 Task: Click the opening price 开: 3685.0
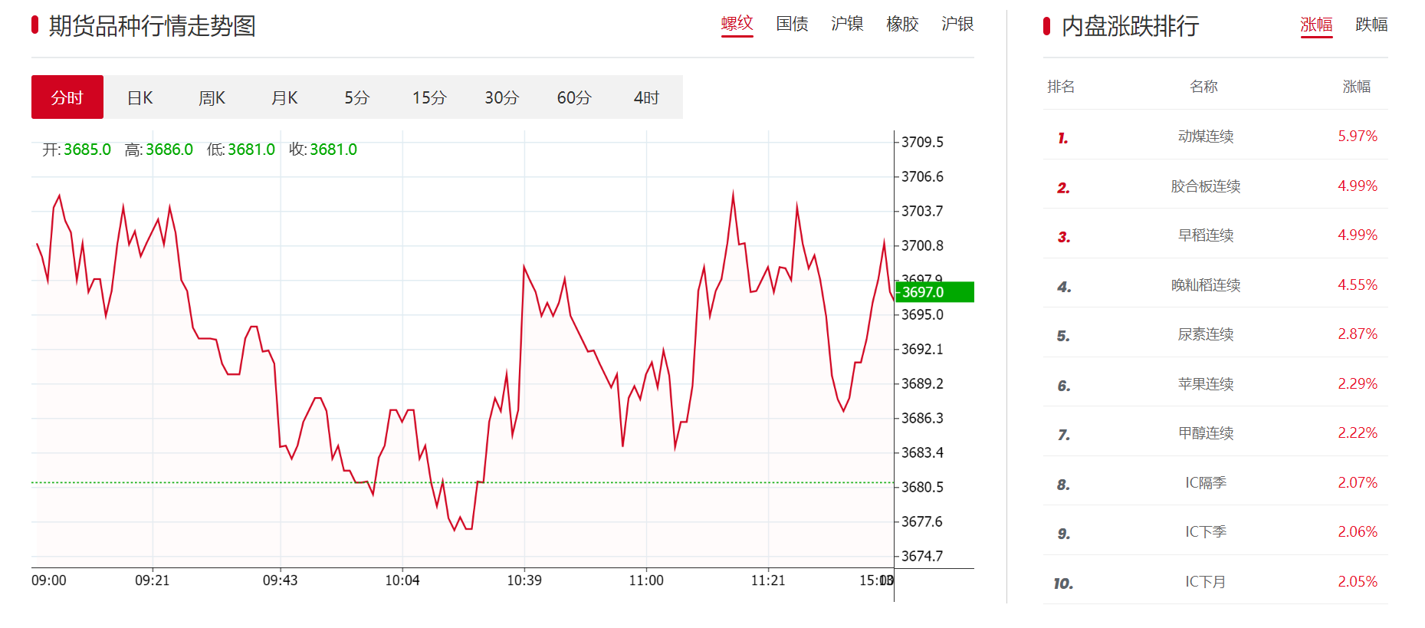point(77,150)
